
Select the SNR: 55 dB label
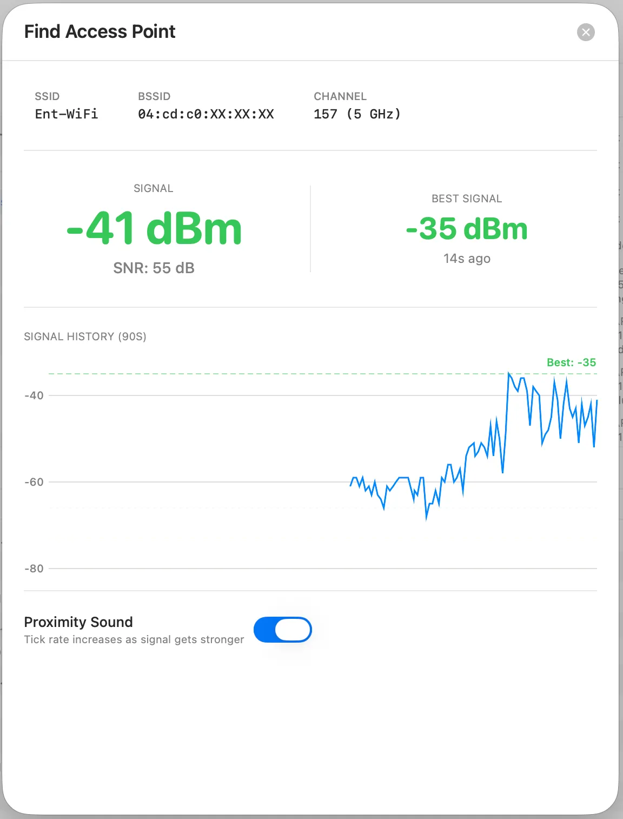point(153,267)
